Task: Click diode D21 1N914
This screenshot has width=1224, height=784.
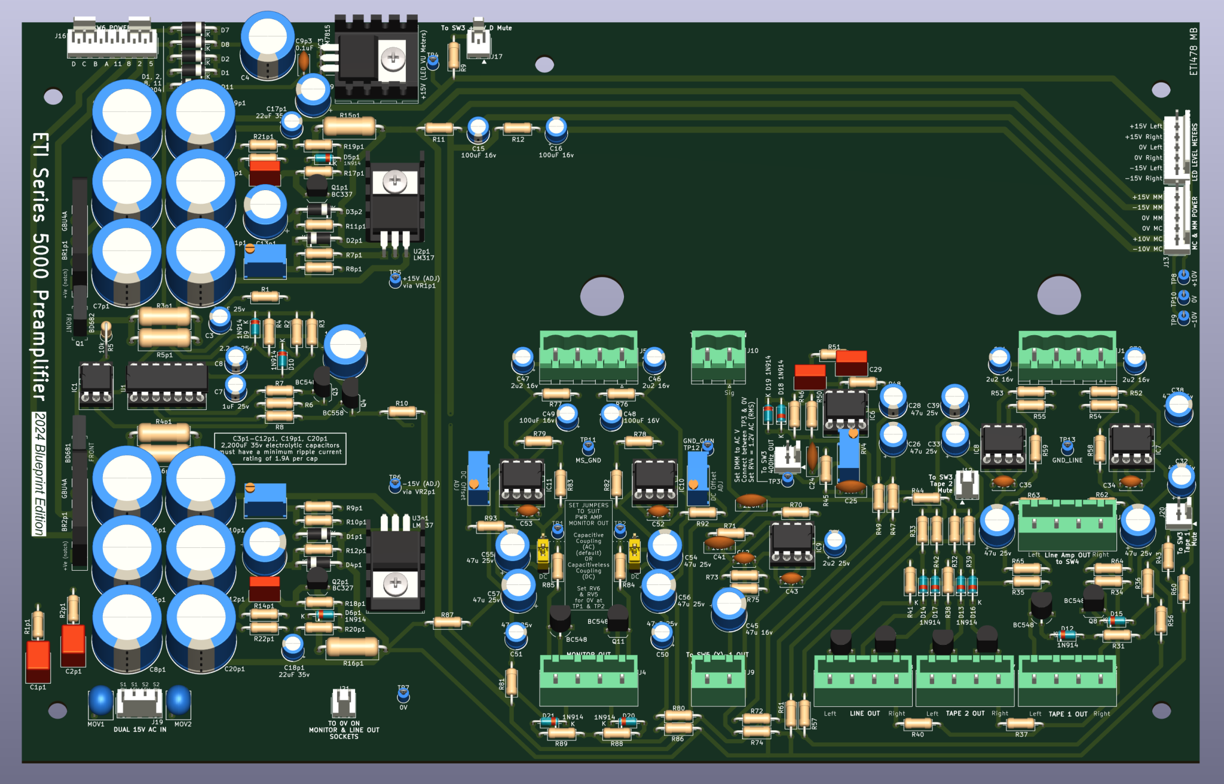Action: tap(550, 722)
